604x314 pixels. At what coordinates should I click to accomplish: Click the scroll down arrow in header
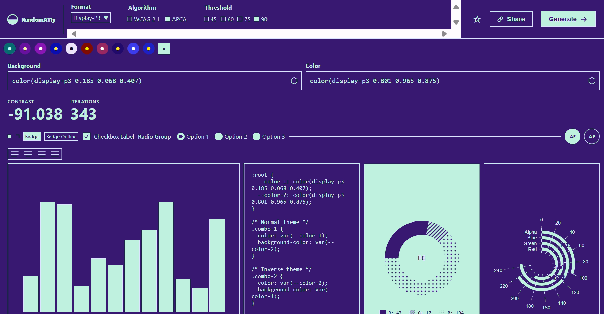[x=456, y=23]
